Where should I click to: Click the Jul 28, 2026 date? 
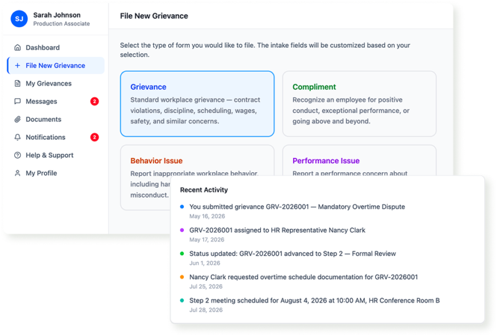(x=206, y=310)
